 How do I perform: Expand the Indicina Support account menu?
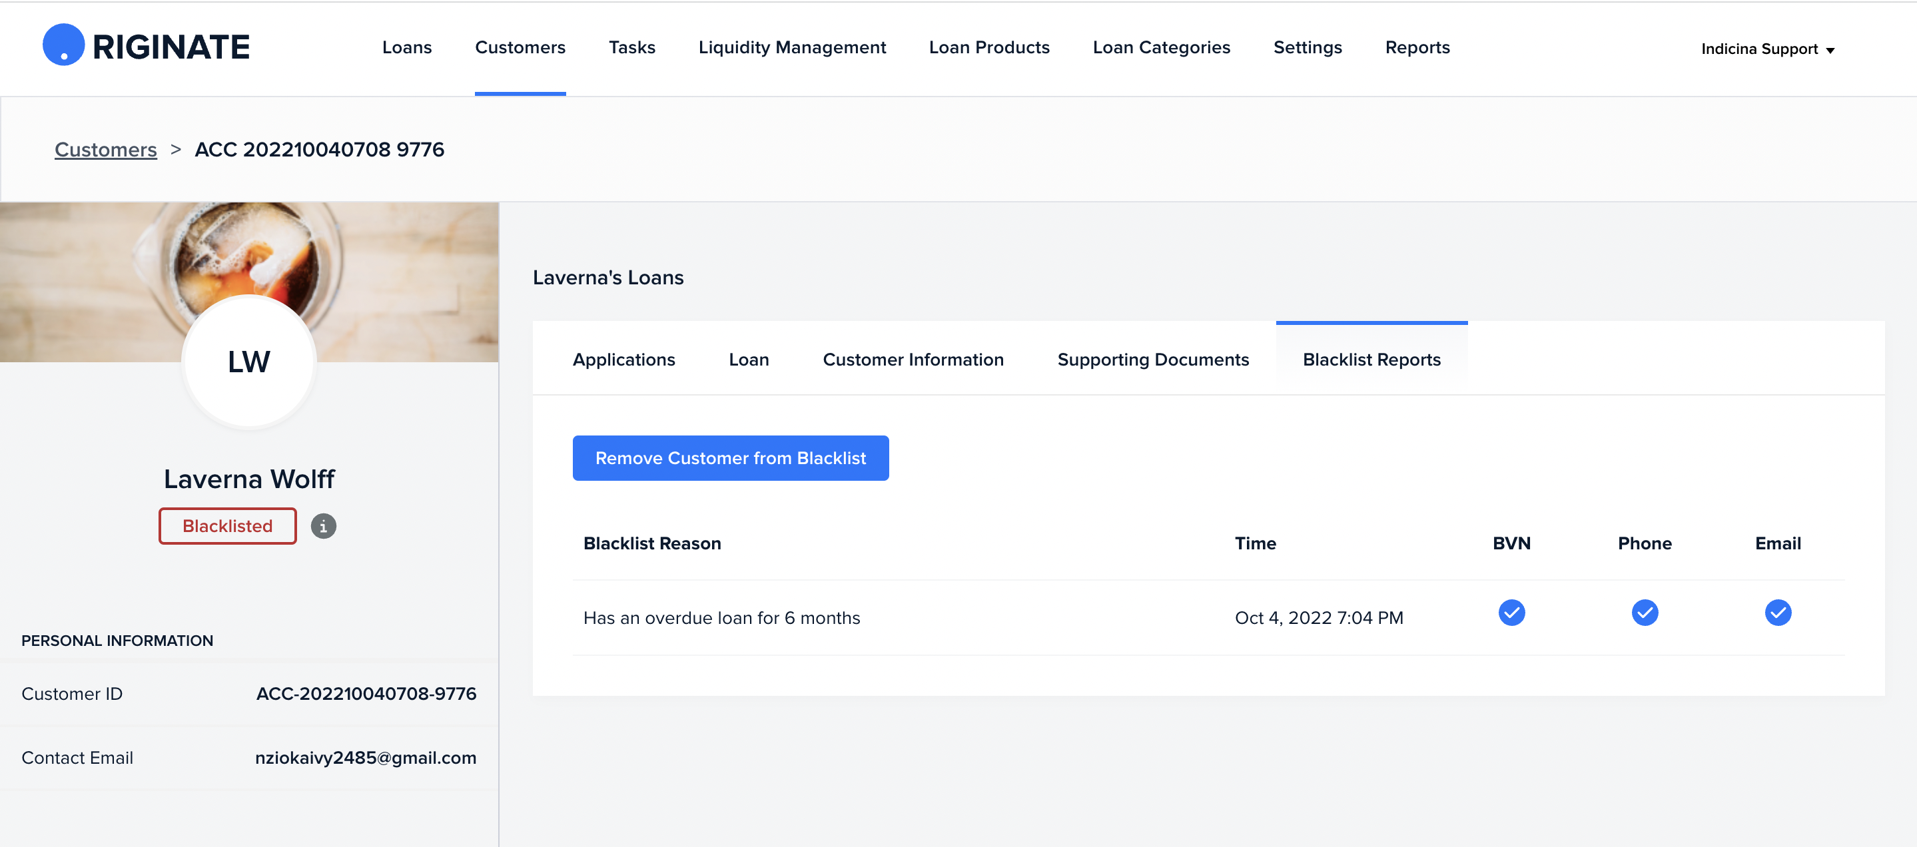[1767, 49]
